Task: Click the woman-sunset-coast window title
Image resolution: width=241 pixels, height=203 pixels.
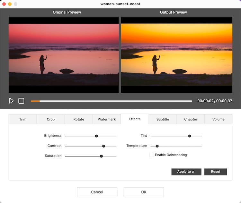Action: [x=121, y=4]
